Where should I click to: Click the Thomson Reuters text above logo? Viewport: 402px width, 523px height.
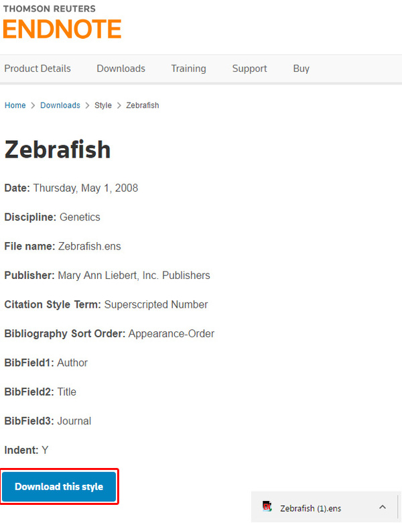[x=50, y=9]
